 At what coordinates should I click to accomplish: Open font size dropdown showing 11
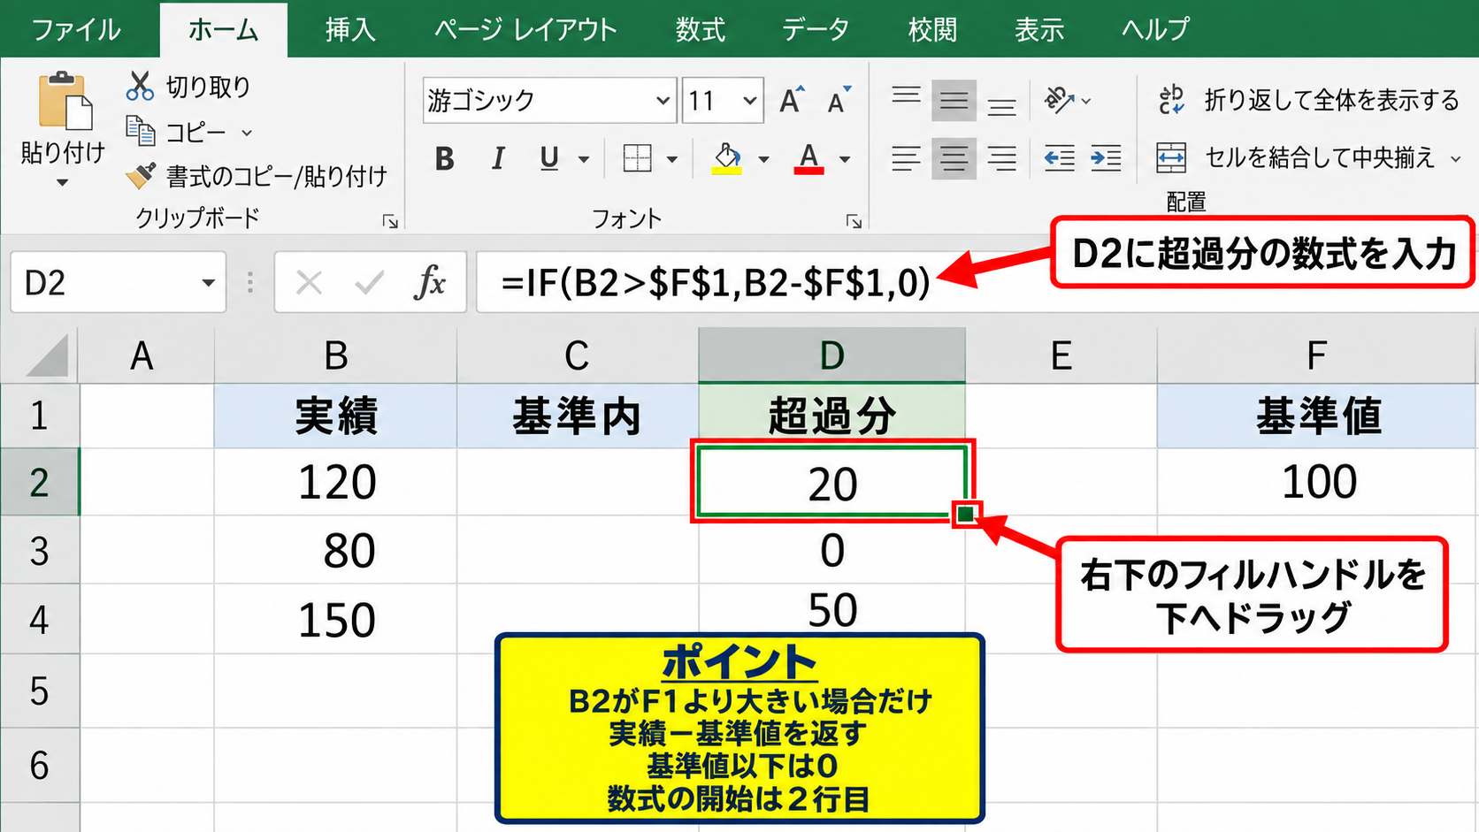pos(750,101)
